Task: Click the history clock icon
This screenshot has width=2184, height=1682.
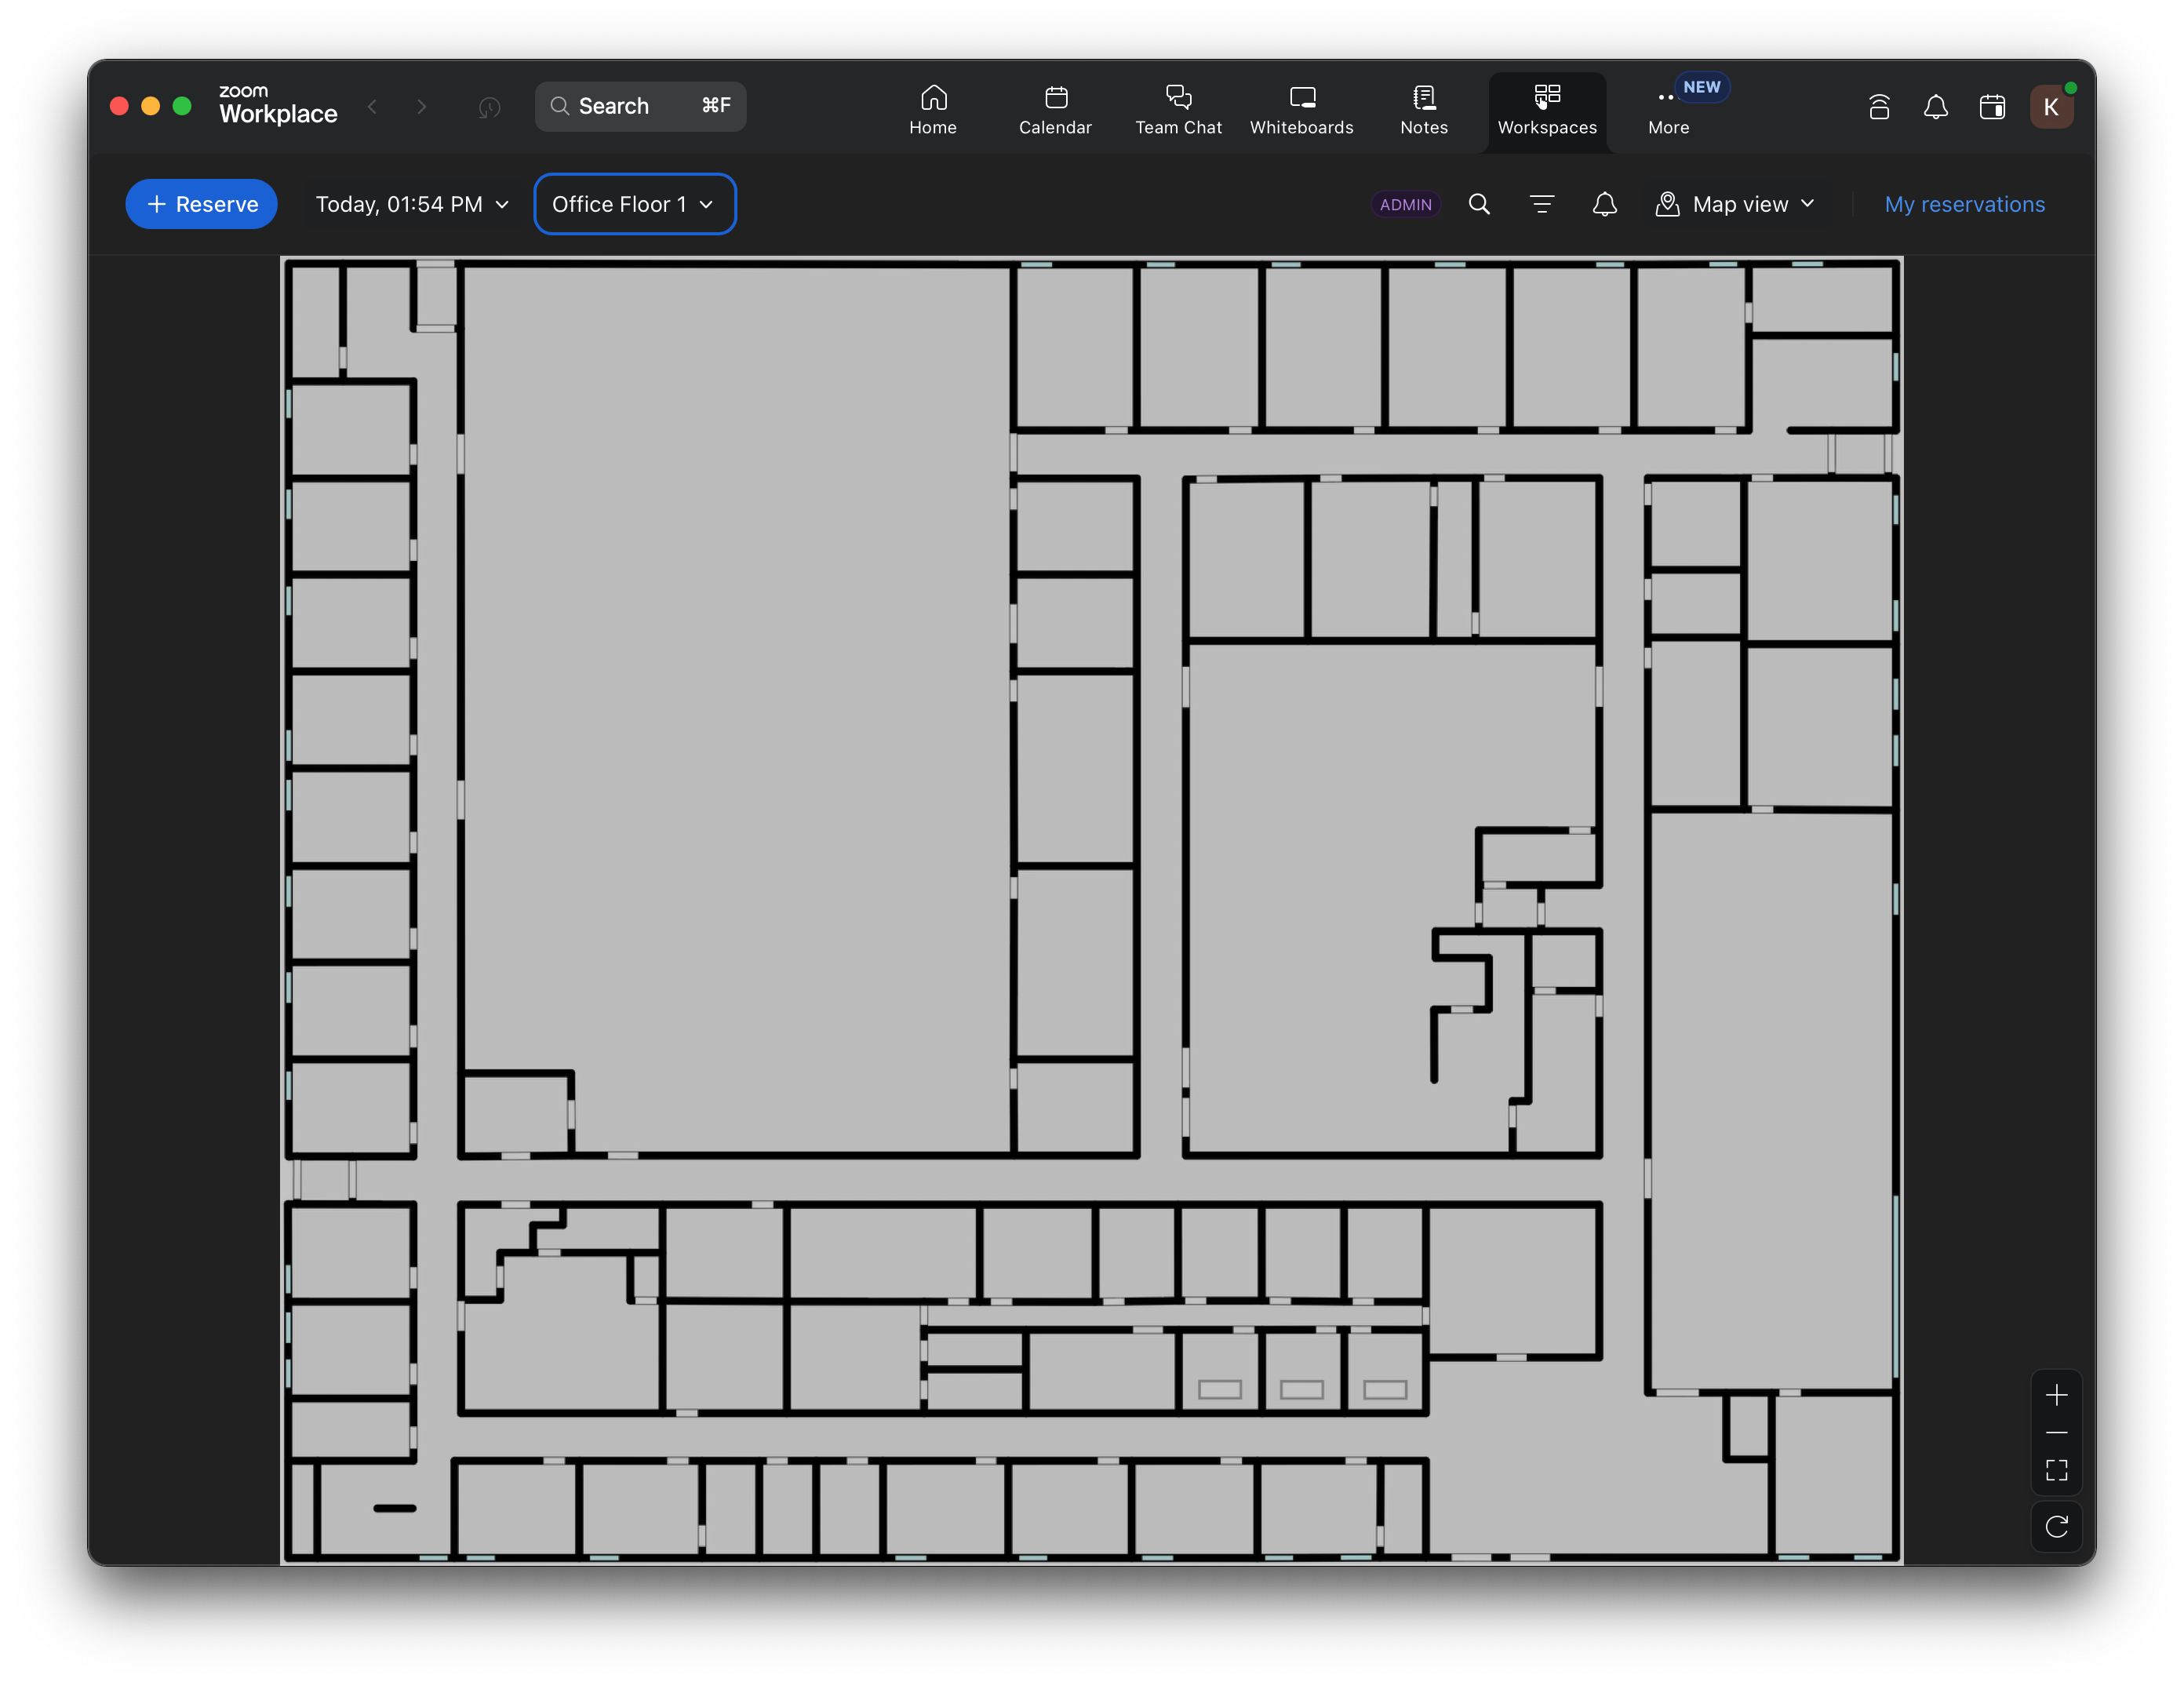Action: tap(489, 107)
